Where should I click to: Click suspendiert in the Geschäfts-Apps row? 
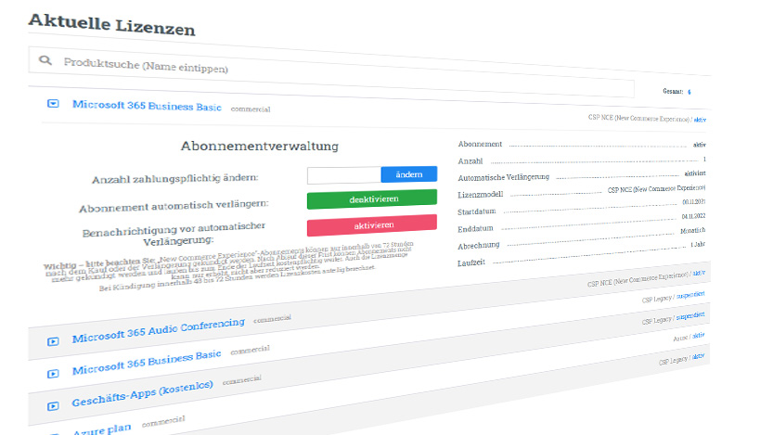coord(690,315)
